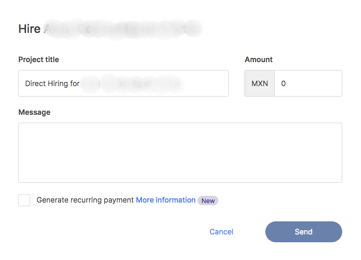Click the Cancel link
The image size is (361, 260).
(222, 232)
